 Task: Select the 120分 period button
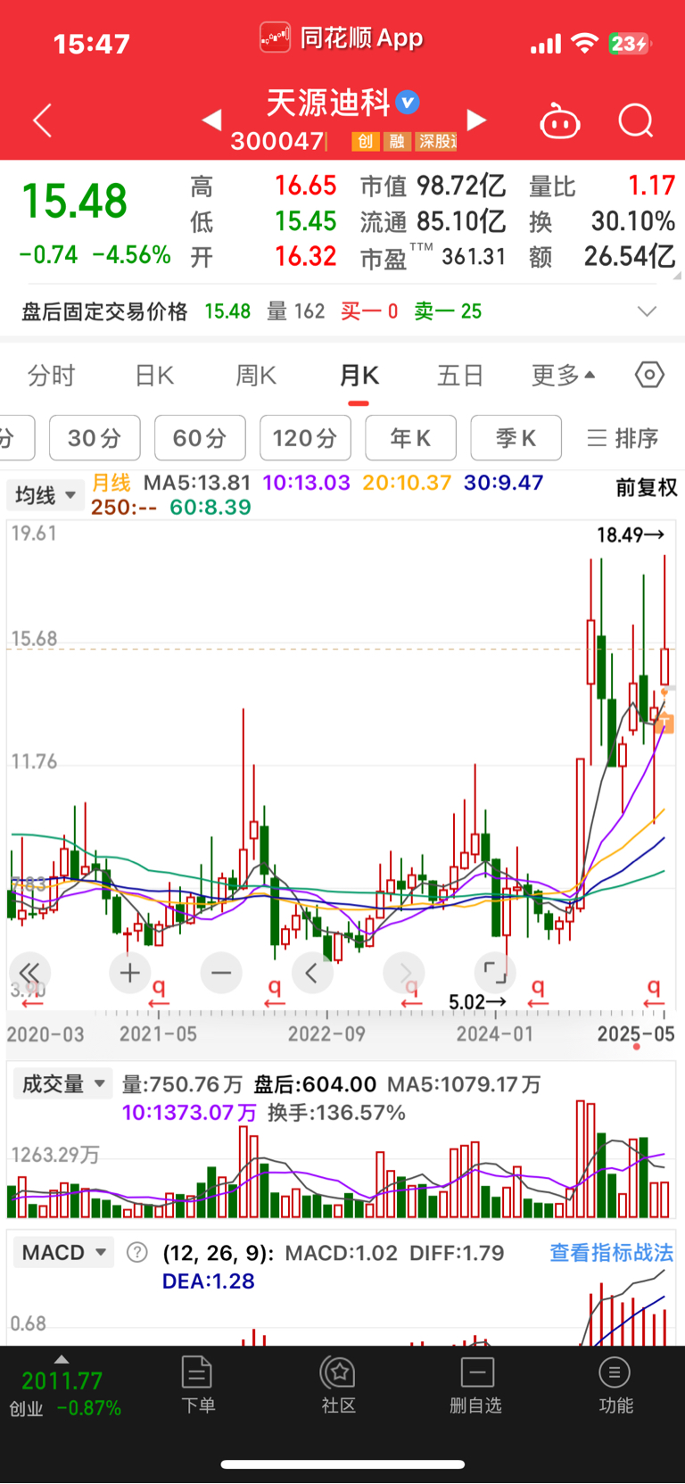click(x=305, y=438)
